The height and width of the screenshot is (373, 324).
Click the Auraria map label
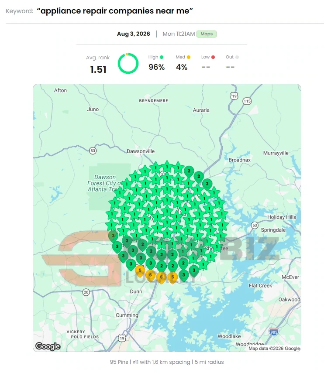201,110
